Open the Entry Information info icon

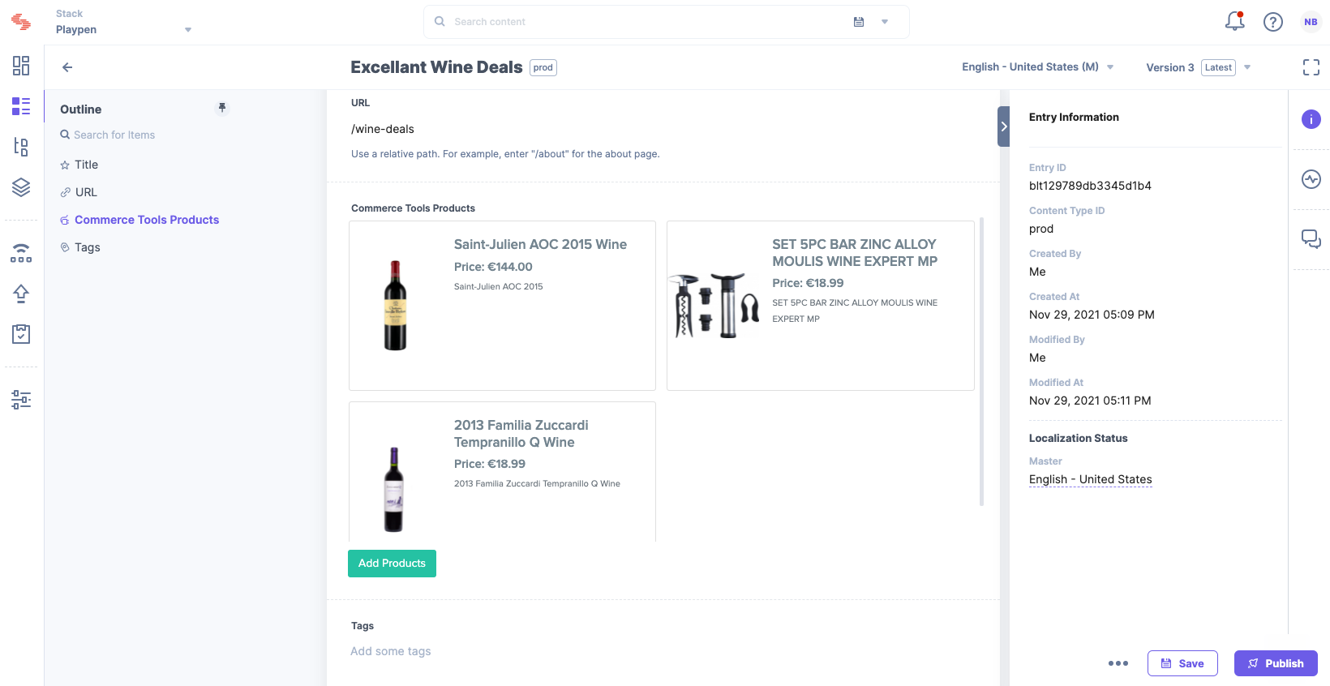1311,119
